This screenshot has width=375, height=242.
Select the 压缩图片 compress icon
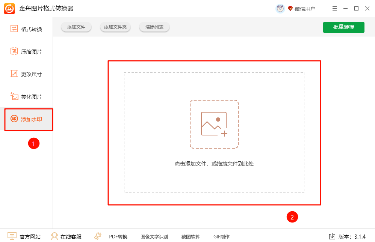coord(14,51)
